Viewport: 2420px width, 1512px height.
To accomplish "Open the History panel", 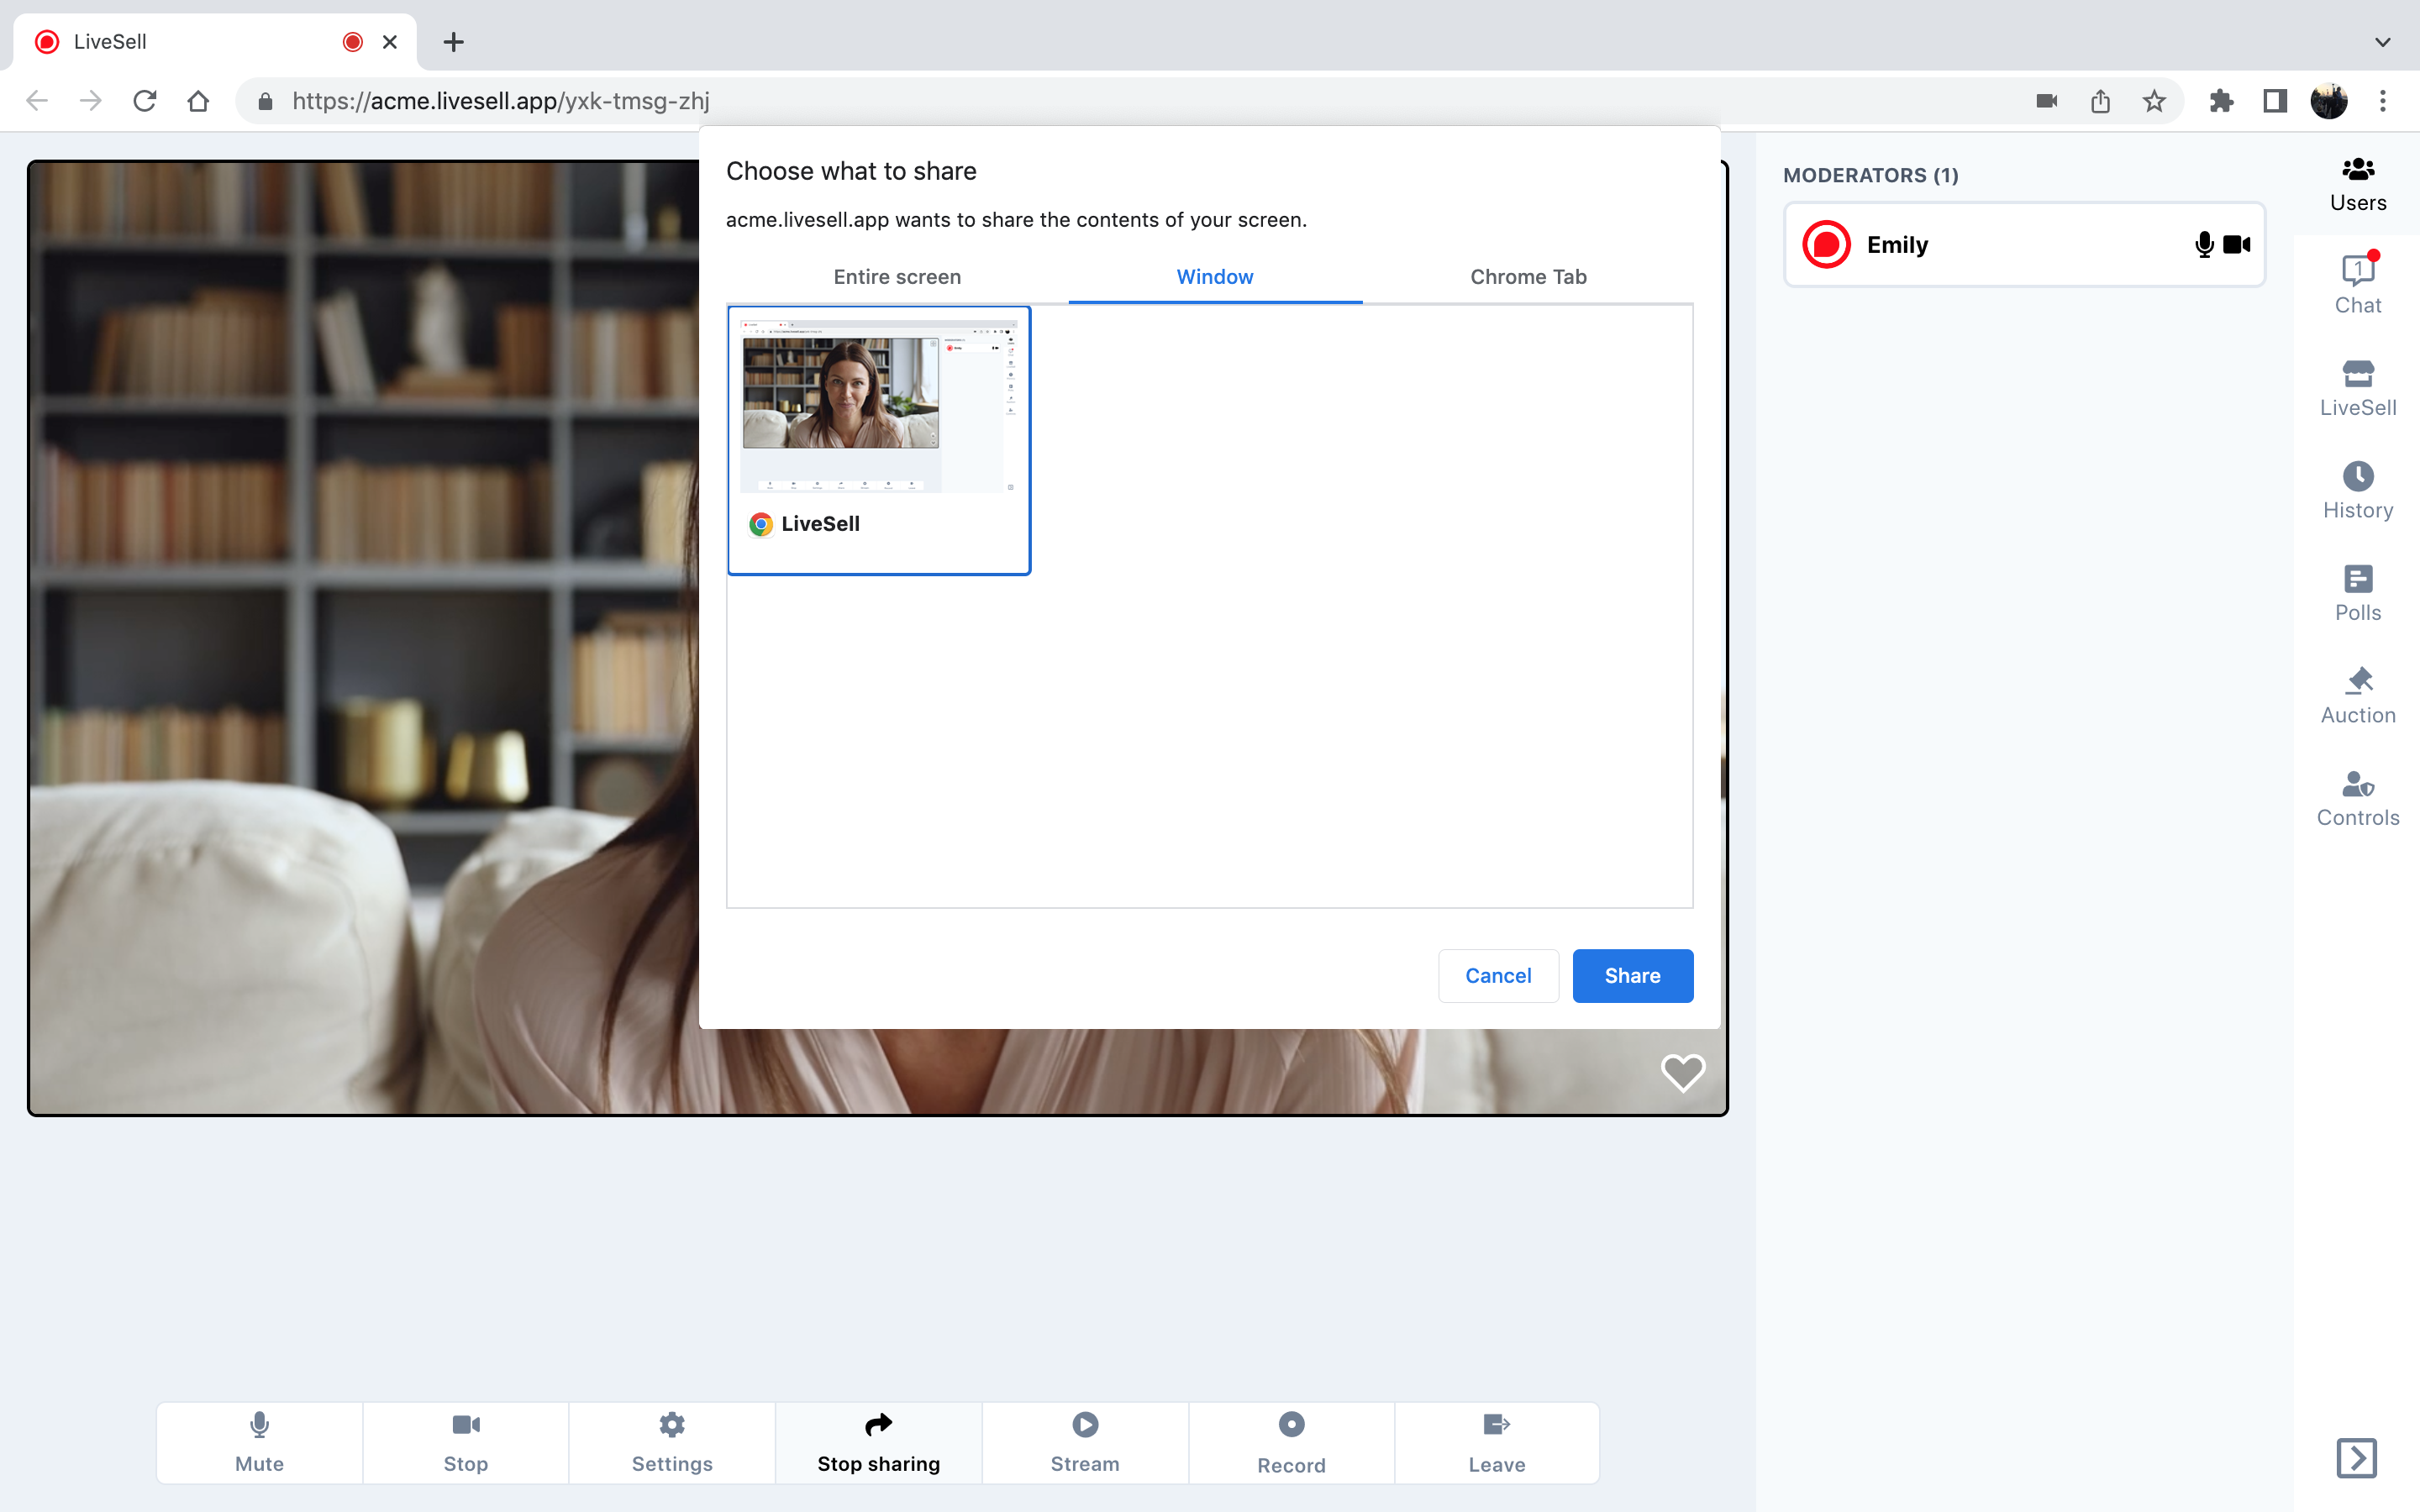I will [2358, 491].
